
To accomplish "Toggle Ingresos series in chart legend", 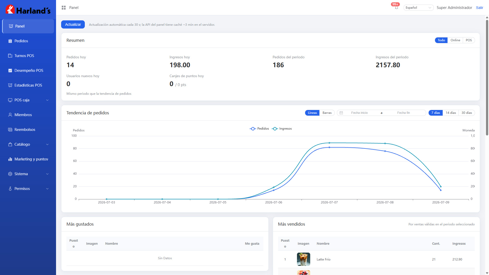I will [x=282, y=129].
